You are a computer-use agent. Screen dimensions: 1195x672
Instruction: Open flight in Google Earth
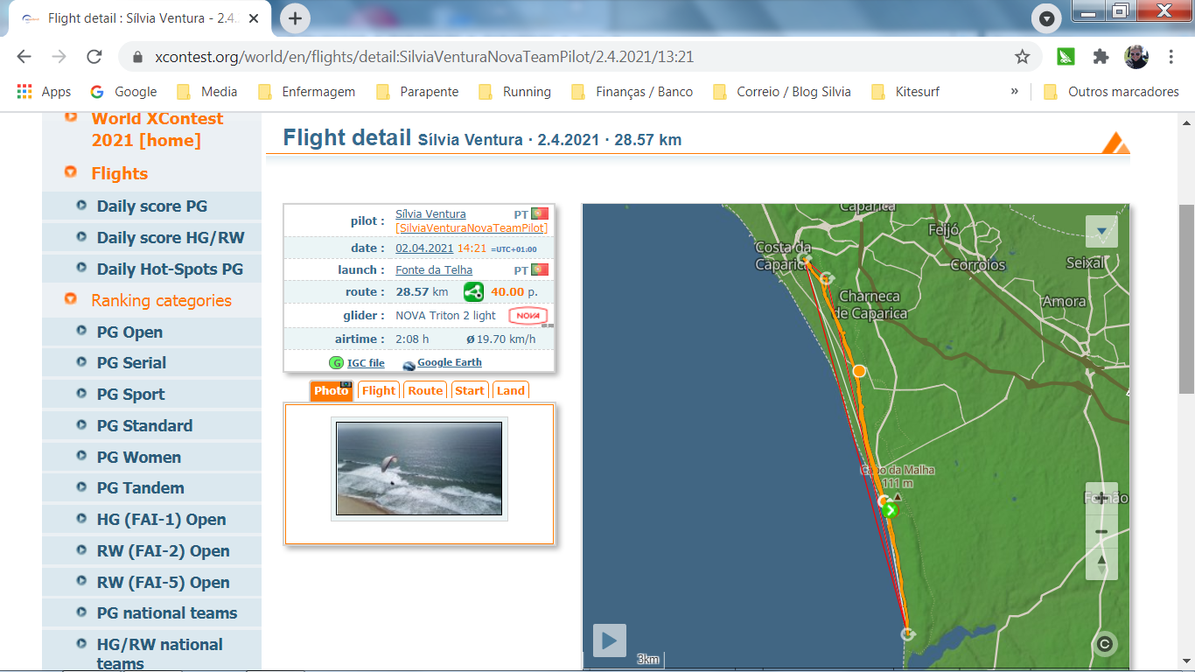(449, 362)
